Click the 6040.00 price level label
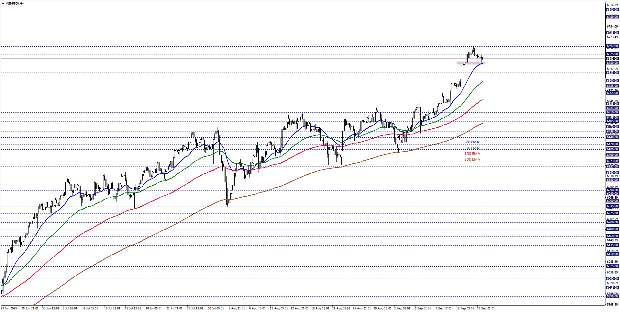Viewport: 620px width, 312px height. tap(612, 279)
